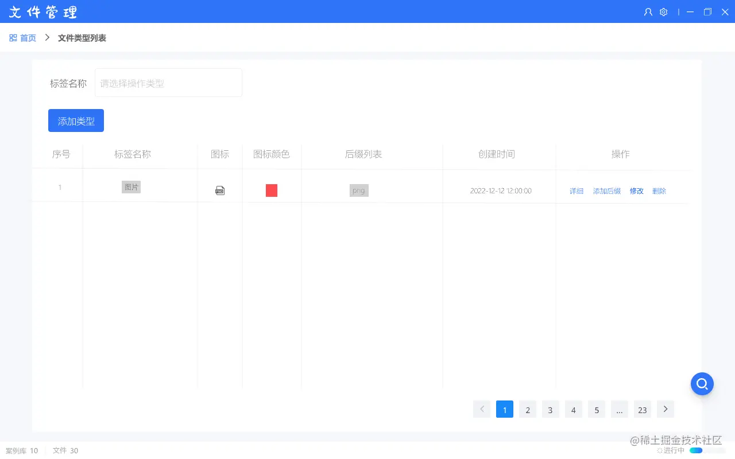
Task: Click the 图标颜色 column header
Action: [272, 154]
